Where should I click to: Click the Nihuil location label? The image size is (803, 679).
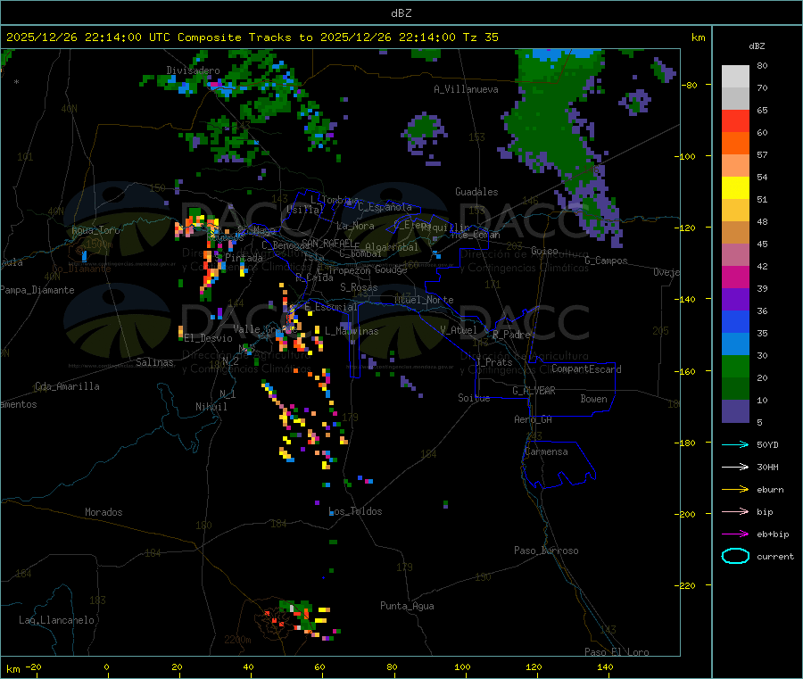click(x=211, y=407)
